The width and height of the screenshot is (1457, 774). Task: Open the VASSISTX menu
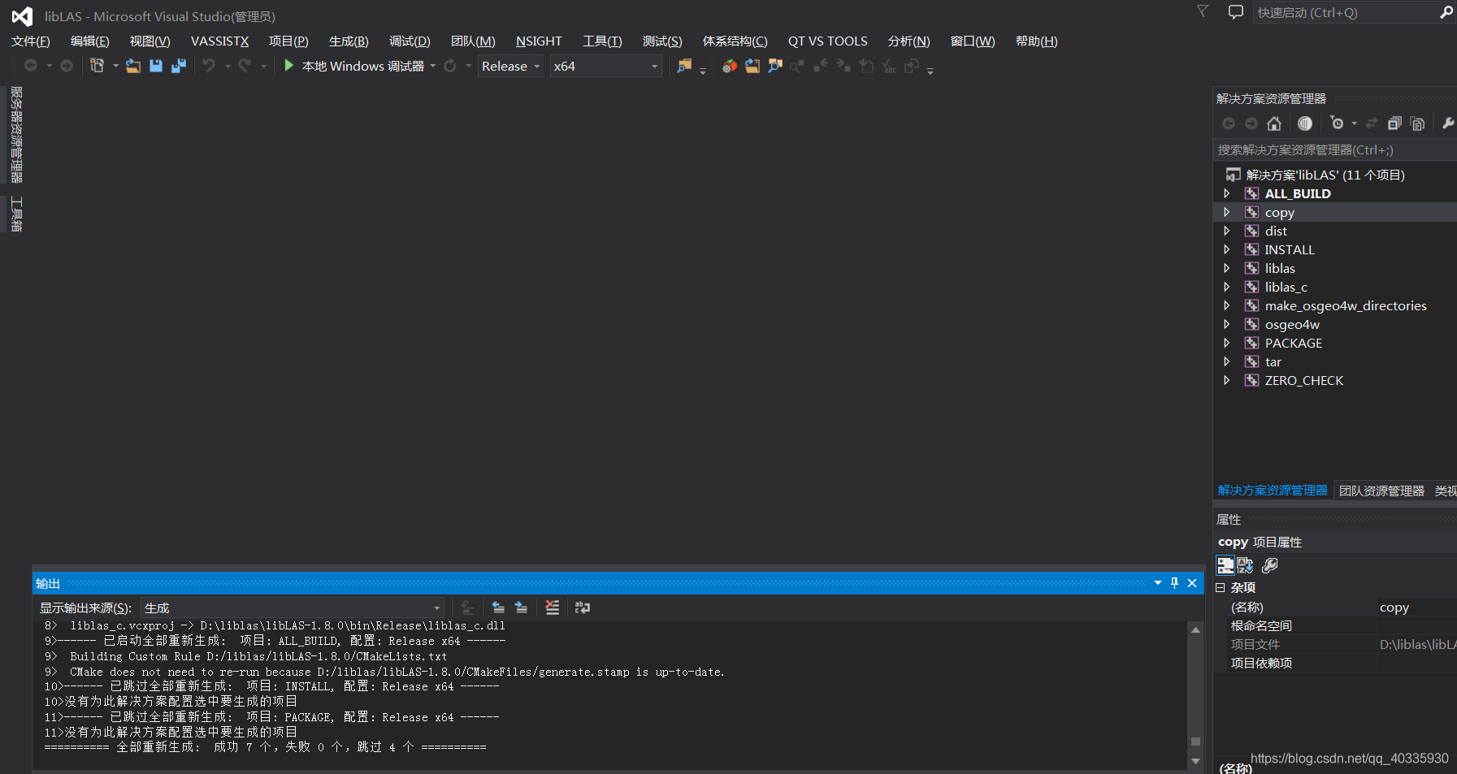tap(219, 41)
